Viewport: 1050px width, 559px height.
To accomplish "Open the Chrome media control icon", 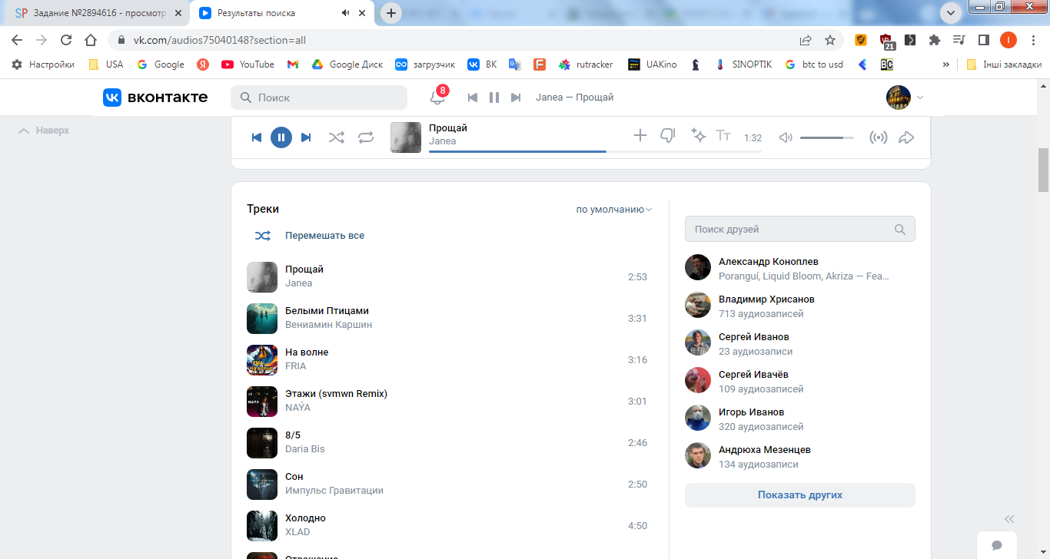I will click(959, 40).
